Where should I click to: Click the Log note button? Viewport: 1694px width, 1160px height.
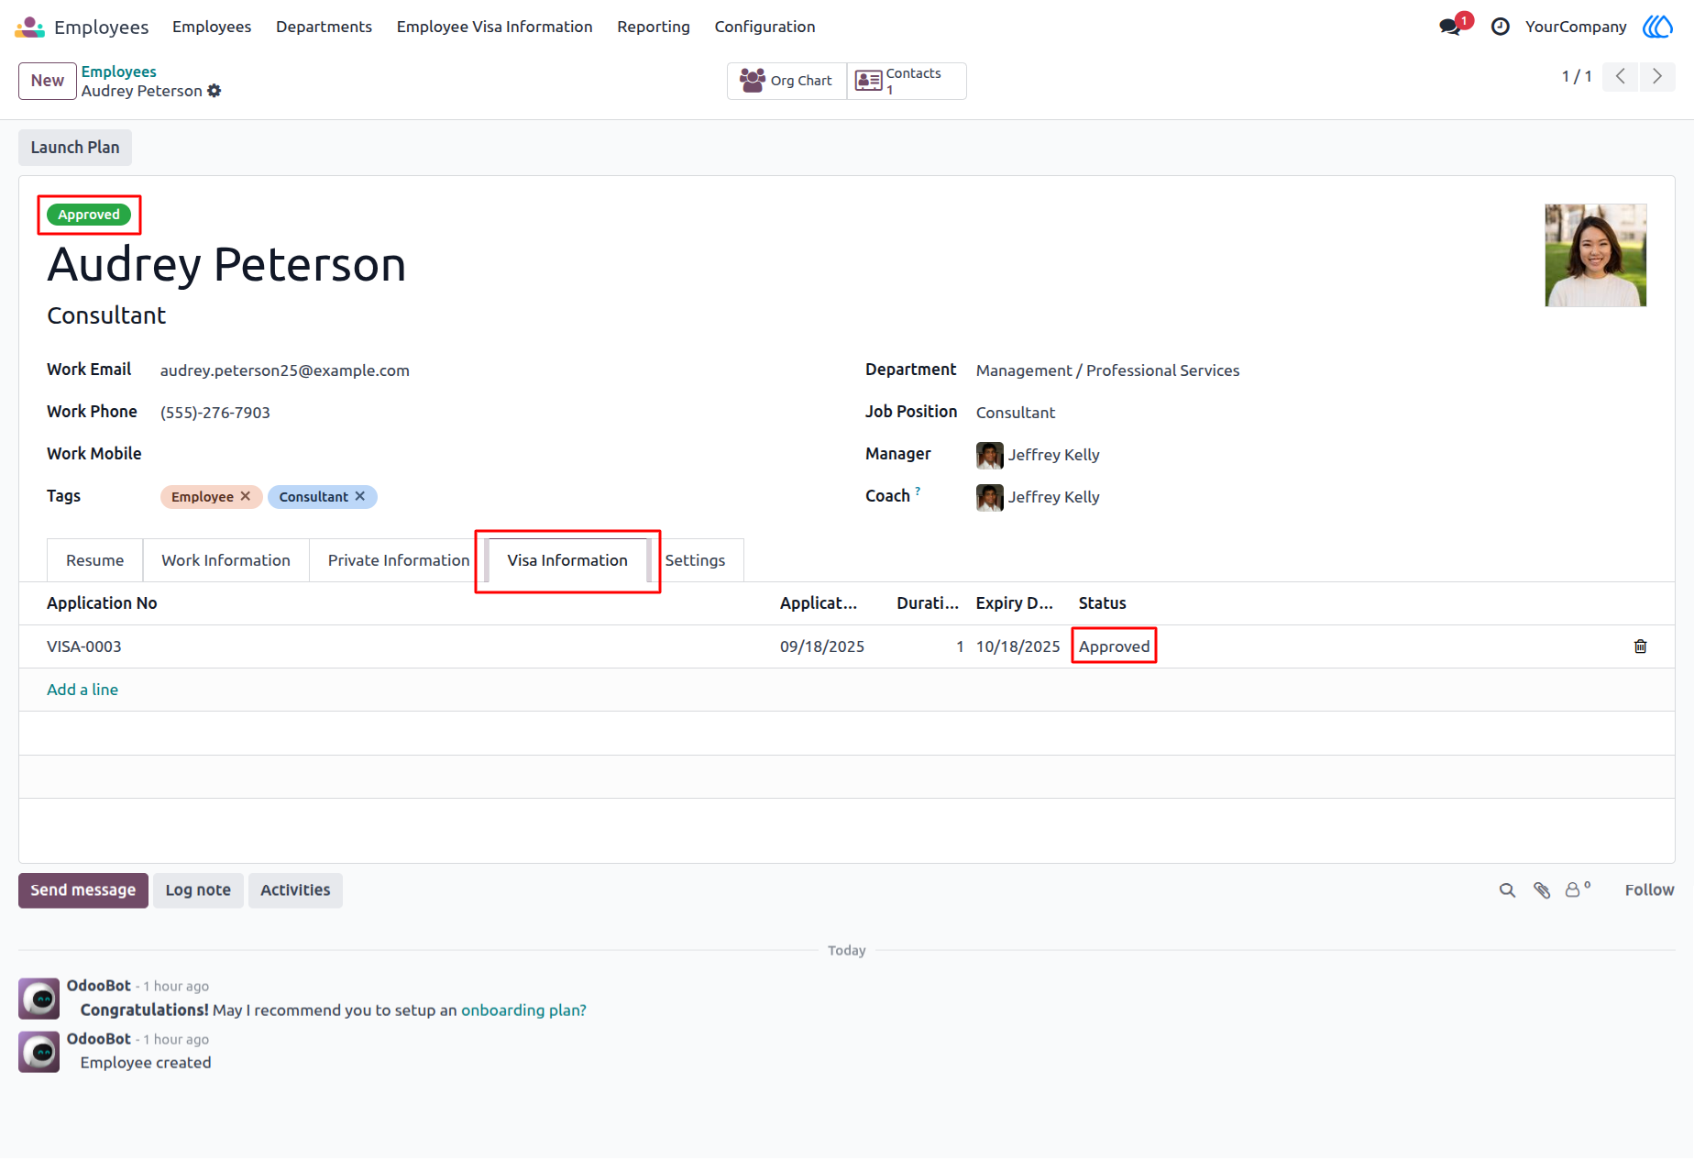pyautogui.click(x=198, y=890)
